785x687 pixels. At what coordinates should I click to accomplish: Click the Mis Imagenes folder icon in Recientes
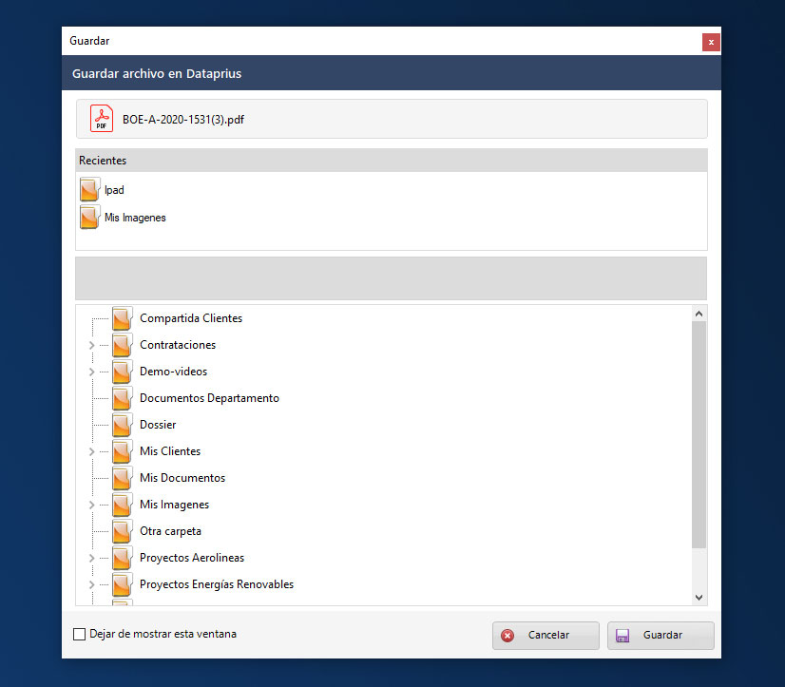(x=89, y=217)
